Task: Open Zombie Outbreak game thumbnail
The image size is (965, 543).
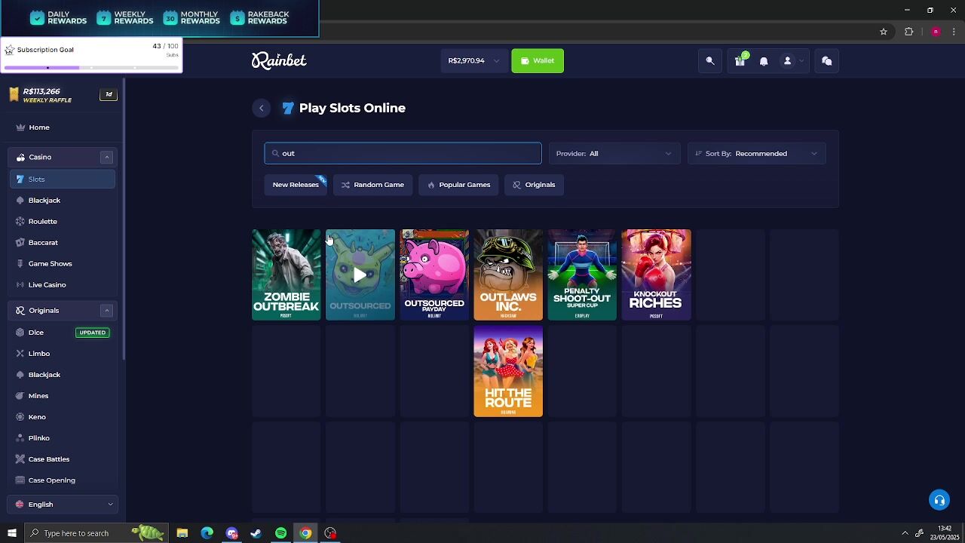Action: pos(286,275)
